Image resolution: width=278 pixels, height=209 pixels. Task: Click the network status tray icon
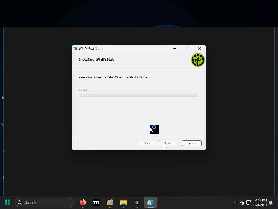(248, 202)
